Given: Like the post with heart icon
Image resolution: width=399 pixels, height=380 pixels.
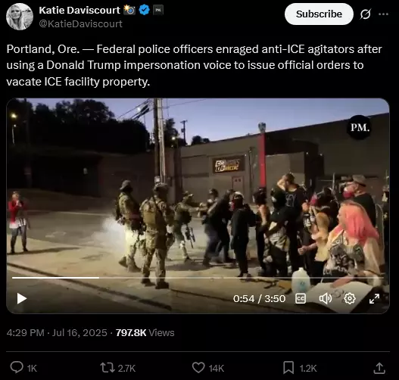Looking at the screenshot, I should click(198, 368).
